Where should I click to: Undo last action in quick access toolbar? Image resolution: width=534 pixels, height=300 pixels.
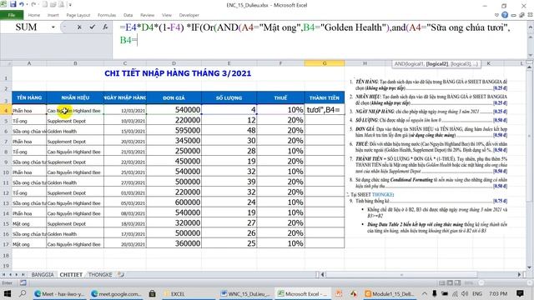[22, 4]
